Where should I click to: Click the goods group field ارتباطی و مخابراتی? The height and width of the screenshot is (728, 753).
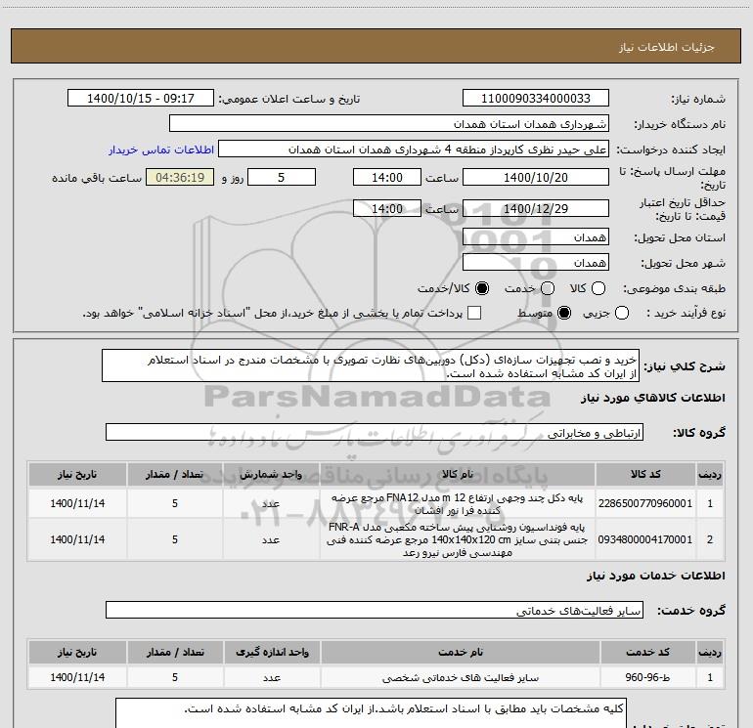click(375, 432)
